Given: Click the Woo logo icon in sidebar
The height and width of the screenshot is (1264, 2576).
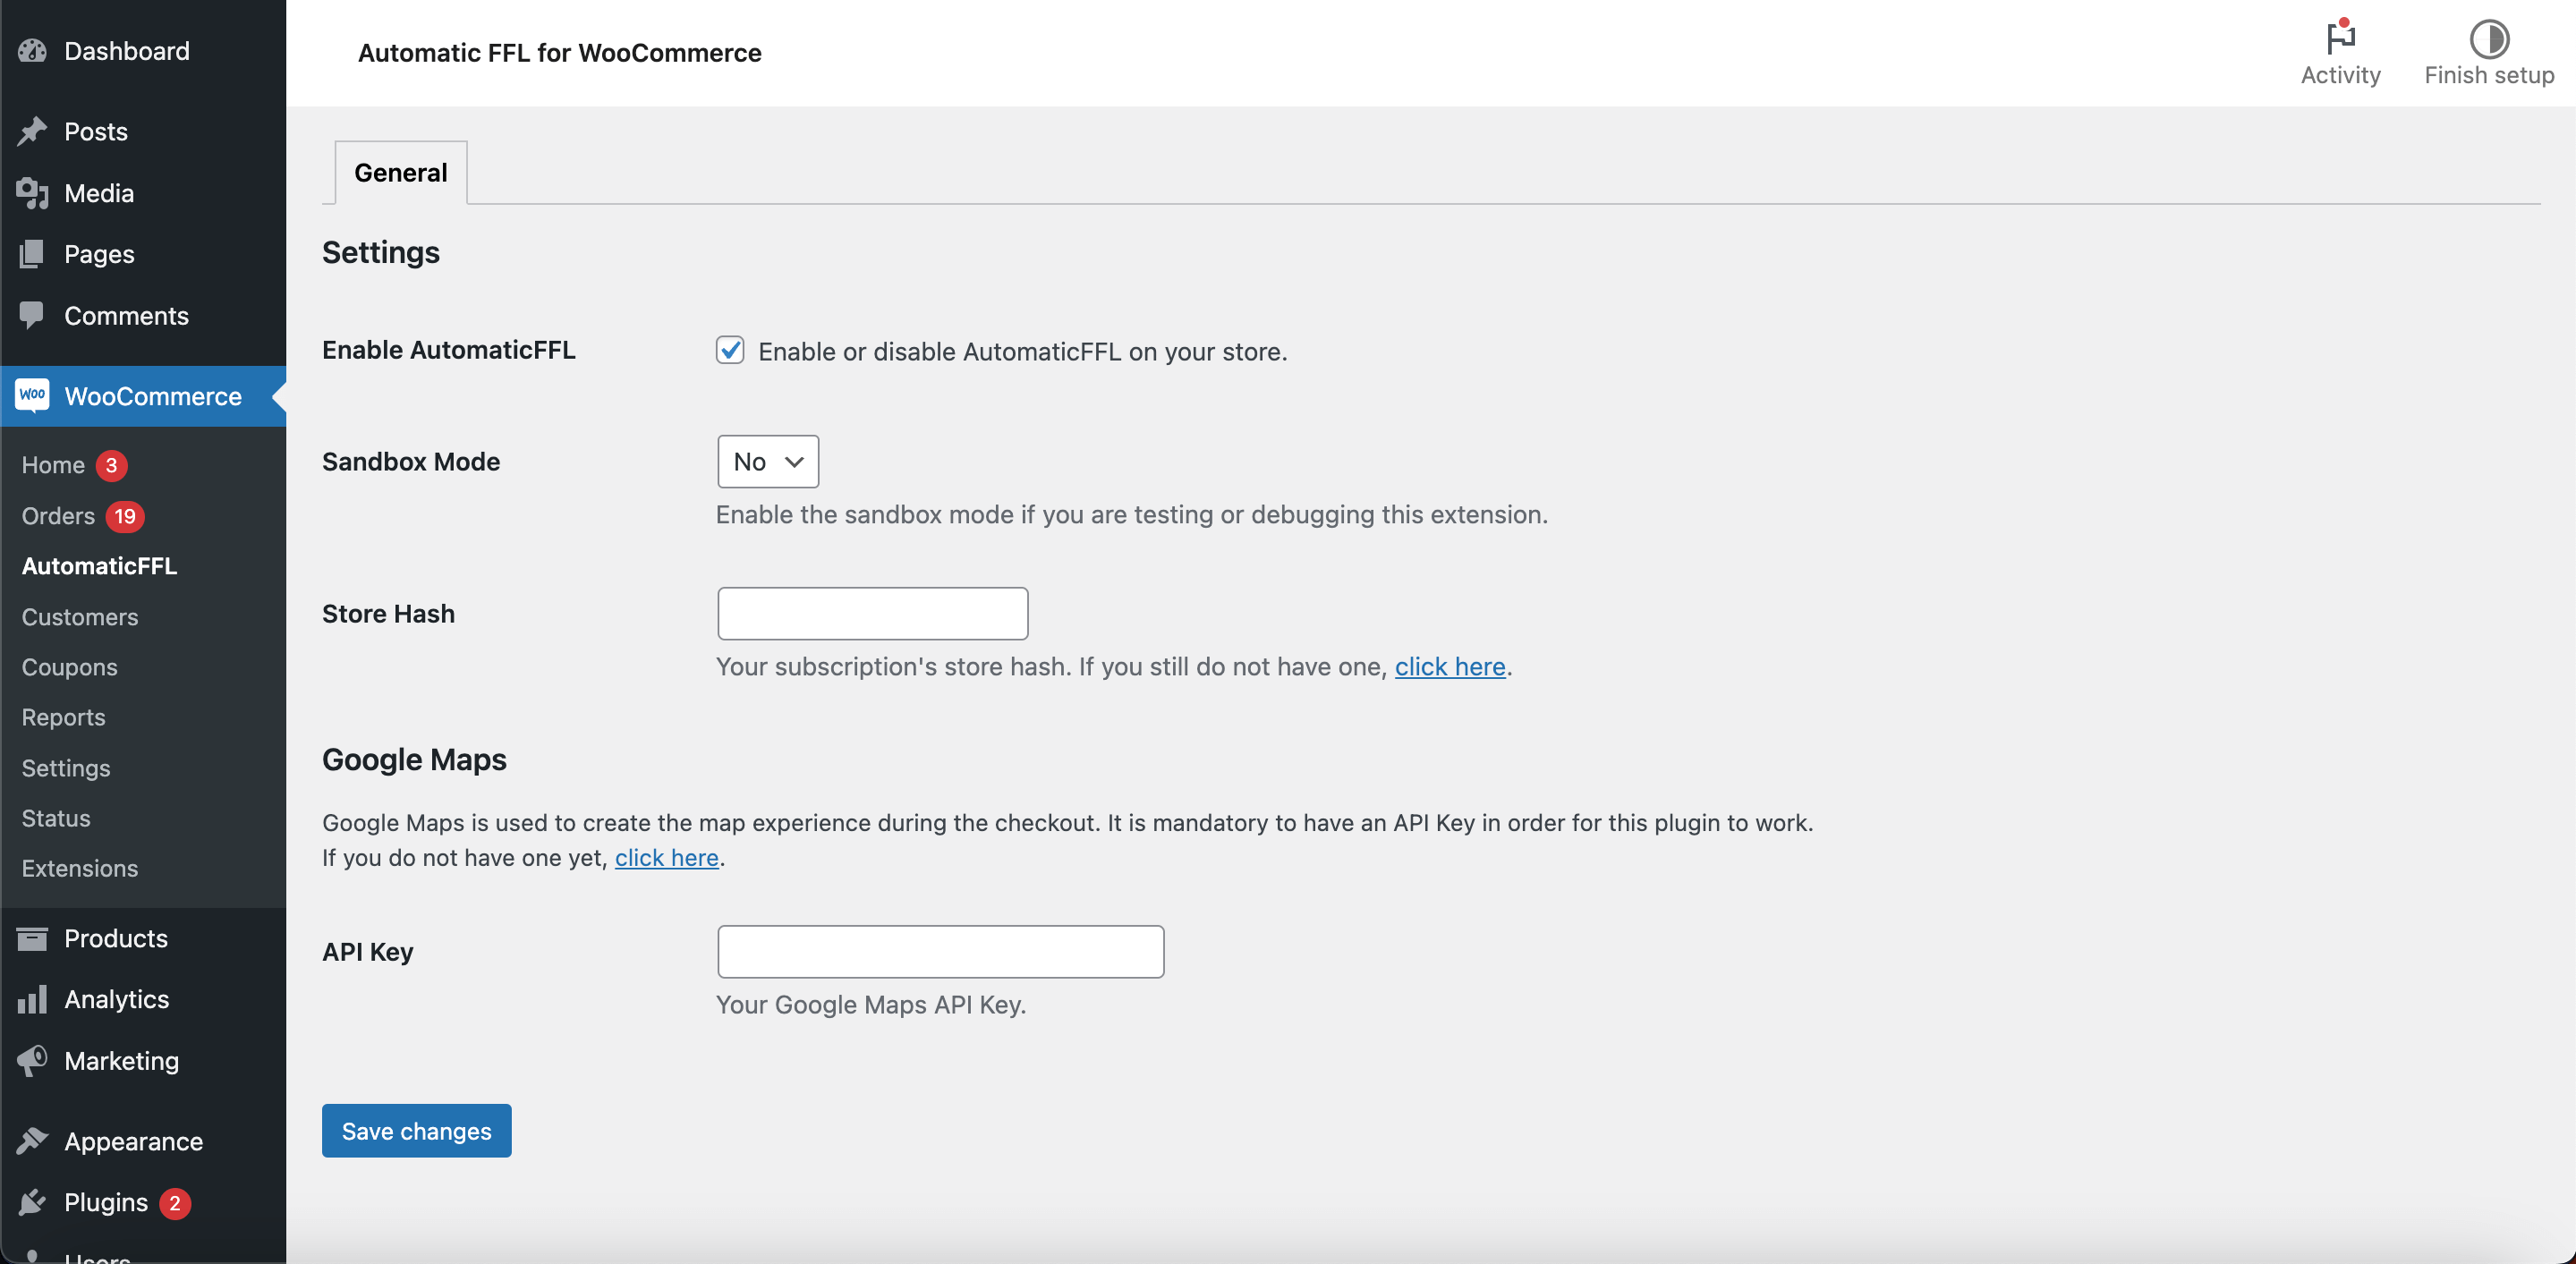Looking at the screenshot, I should 32,395.
